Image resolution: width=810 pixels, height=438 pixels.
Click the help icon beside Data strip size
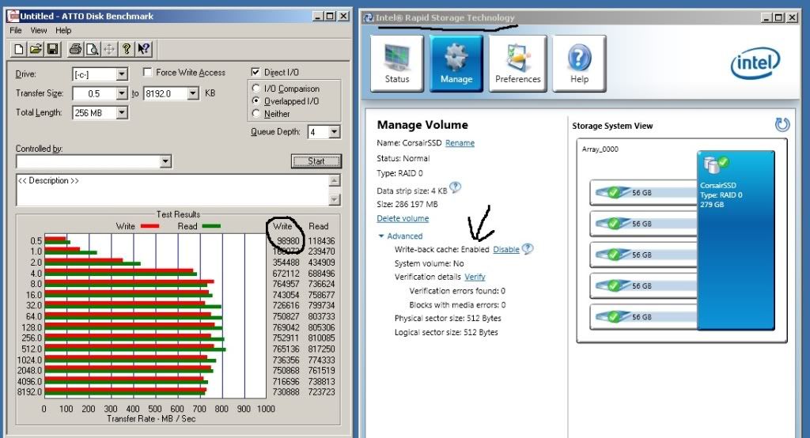(455, 188)
